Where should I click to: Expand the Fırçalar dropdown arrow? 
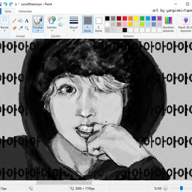(x=38, y=31)
